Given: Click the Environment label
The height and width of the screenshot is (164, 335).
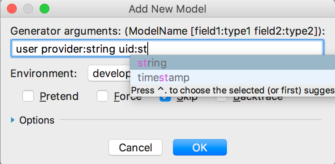Looking at the screenshot, I should [44, 73].
